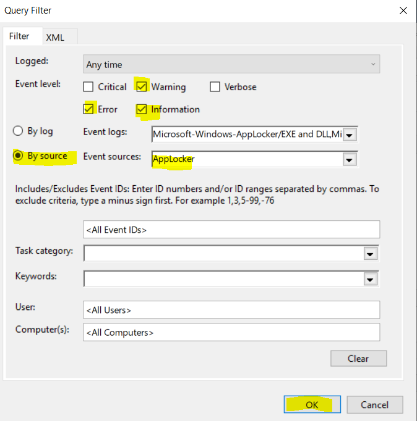The width and height of the screenshot is (417, 421).
Task: Uncheck the Error event level
Action: click(88, 109)
